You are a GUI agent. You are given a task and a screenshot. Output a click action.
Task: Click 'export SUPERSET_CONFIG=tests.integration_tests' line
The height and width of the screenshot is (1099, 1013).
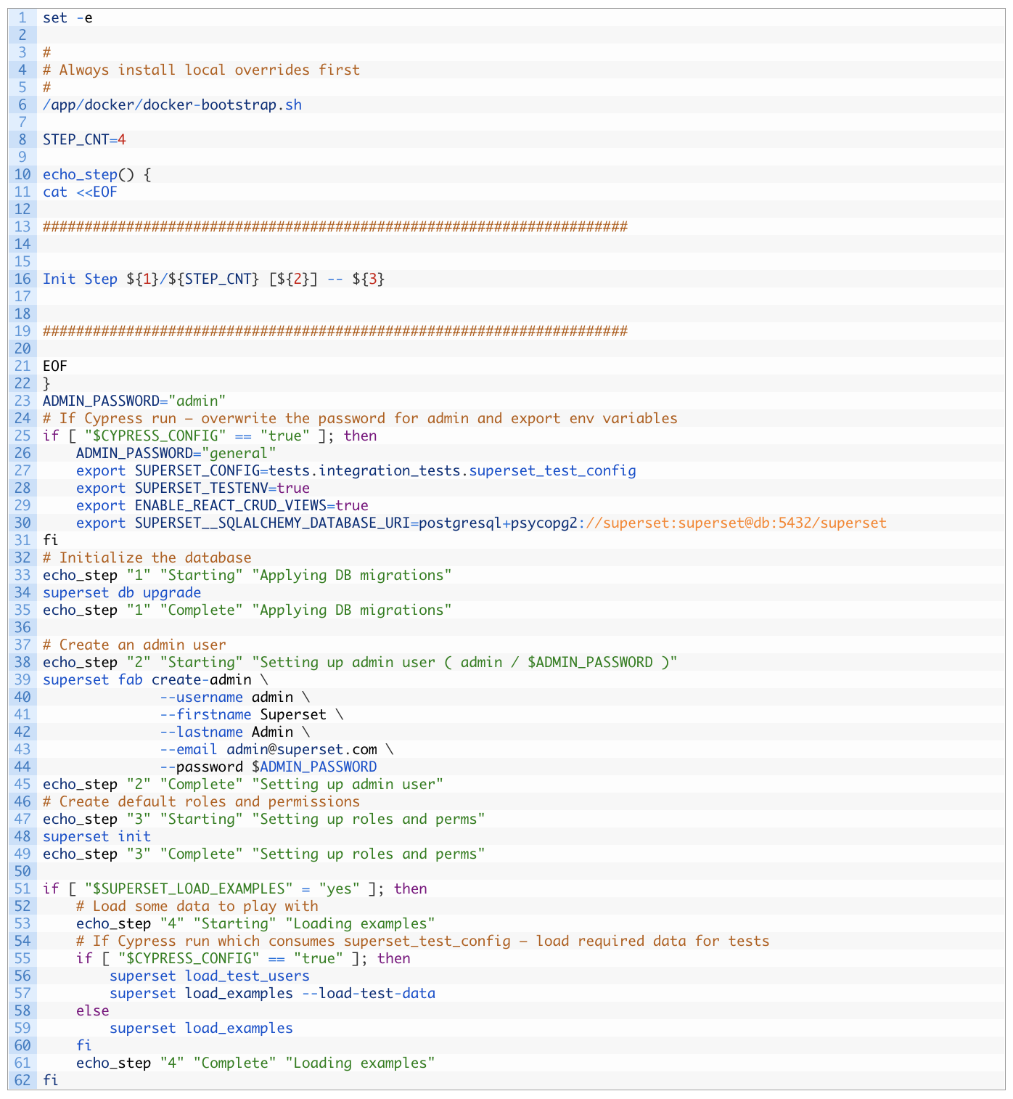[356, 470]
